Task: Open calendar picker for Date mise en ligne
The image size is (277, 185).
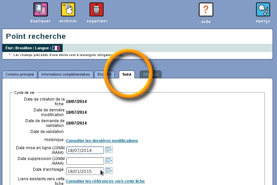Action: click(x=109, y=150)
